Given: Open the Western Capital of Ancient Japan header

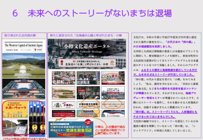Looking at the screenshot, I should [x=23, y=45].
